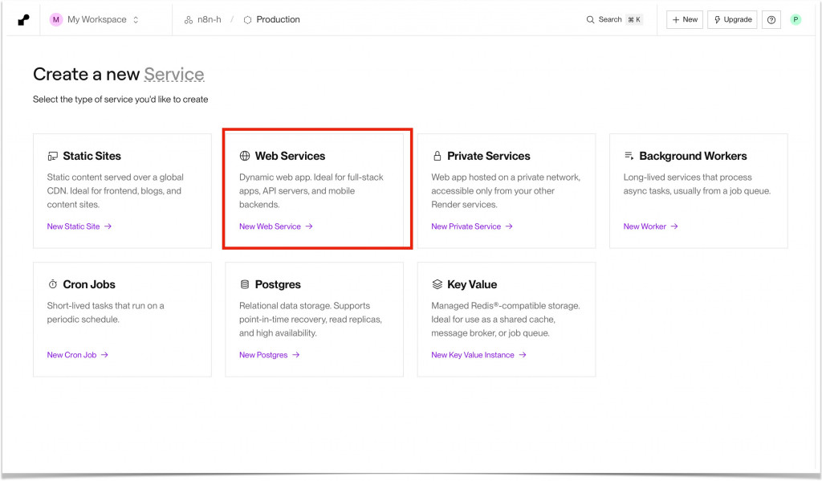This screenshot has height=481, width=822.
Task: Click the Render logo icon
Action: pyautogui.click(x=24, y=19)
